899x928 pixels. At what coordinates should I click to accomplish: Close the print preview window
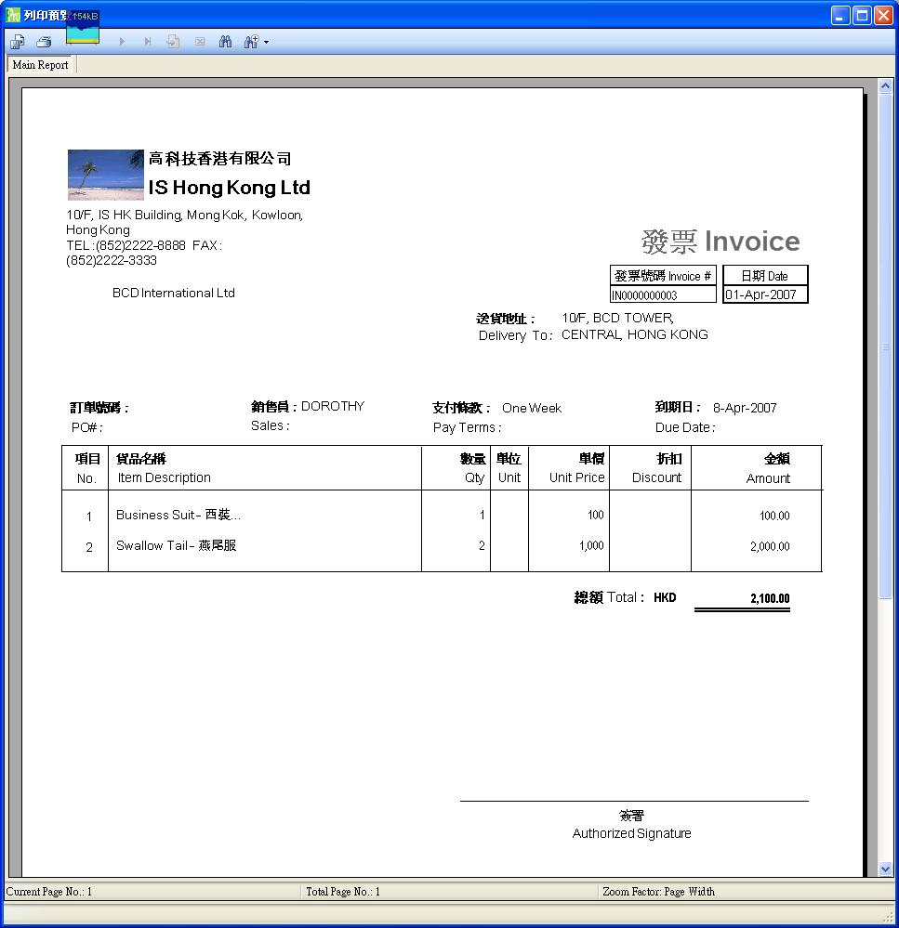[882, 16]
